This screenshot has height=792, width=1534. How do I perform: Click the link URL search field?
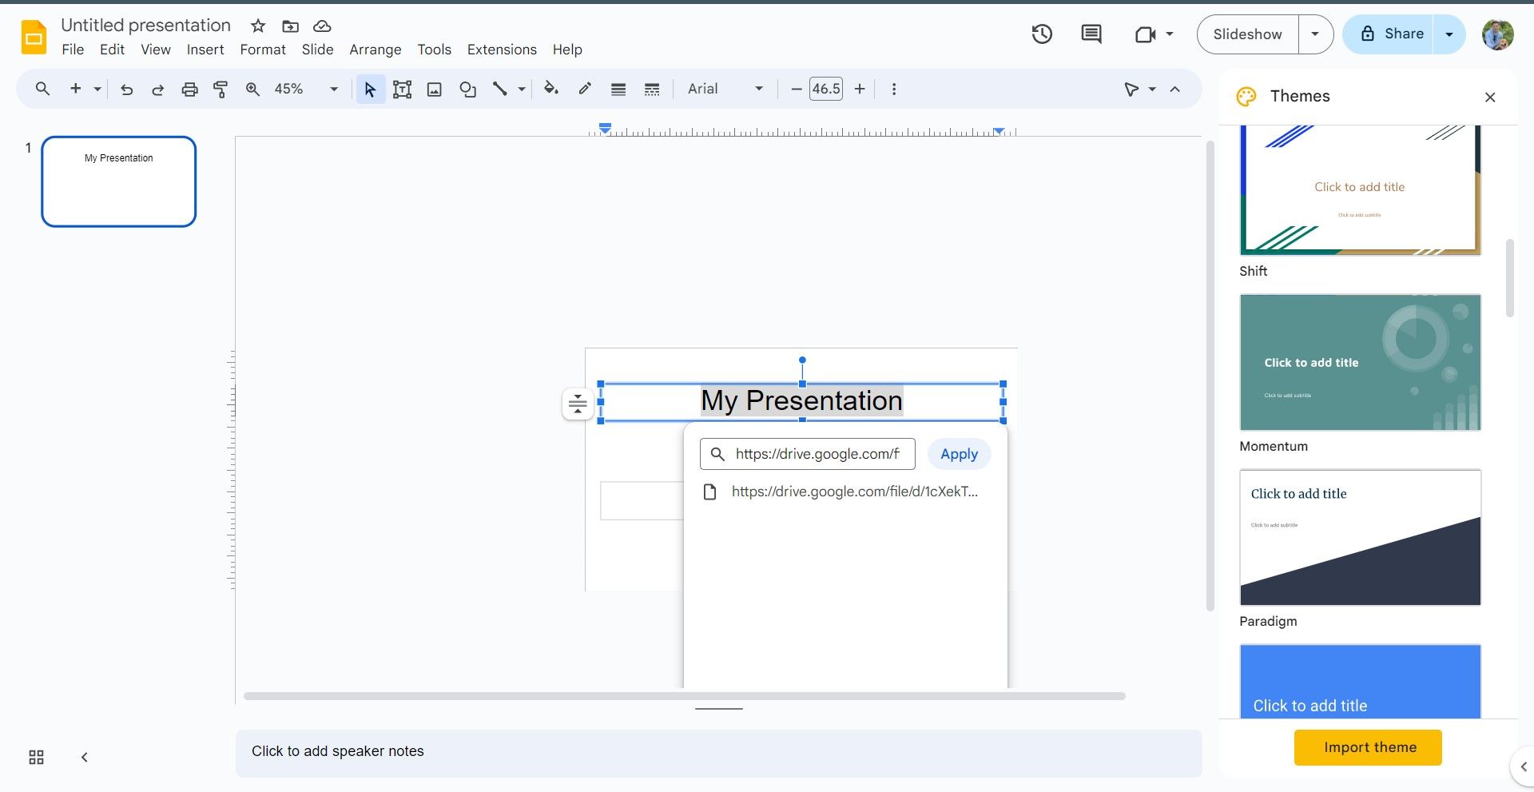coord(808,454)
